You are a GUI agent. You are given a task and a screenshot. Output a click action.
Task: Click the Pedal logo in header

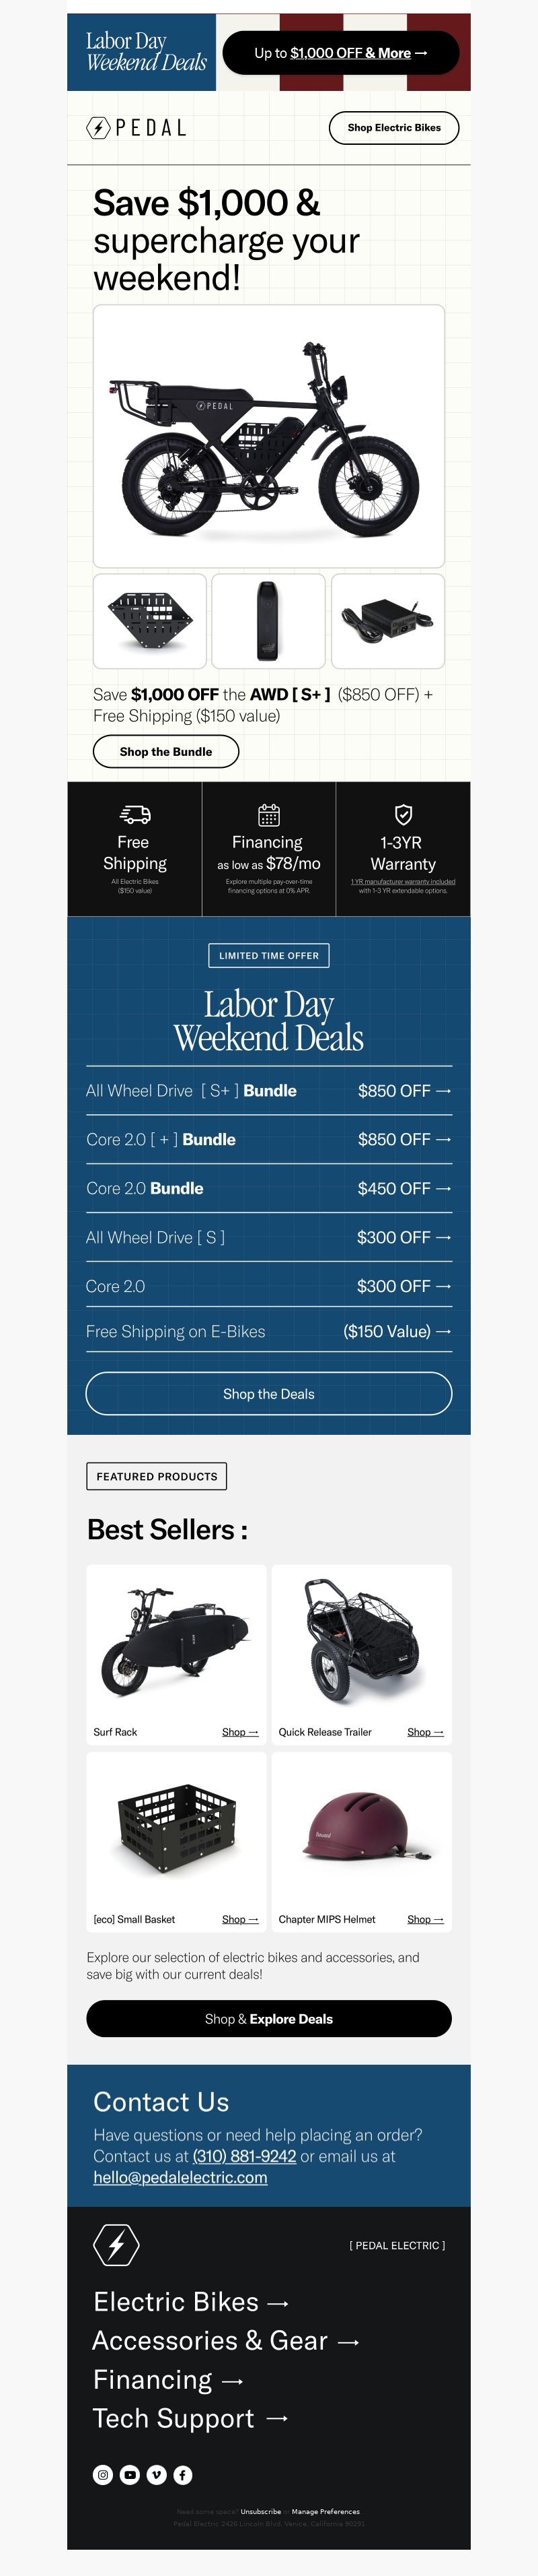(x=137, y=128)
